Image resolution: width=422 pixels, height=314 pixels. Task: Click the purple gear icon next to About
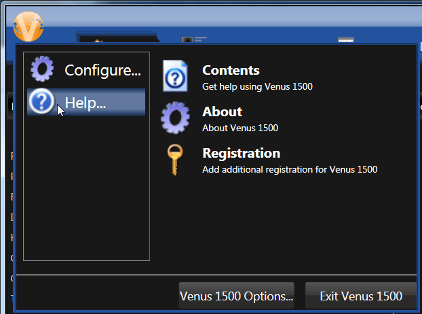click(175, 118)
